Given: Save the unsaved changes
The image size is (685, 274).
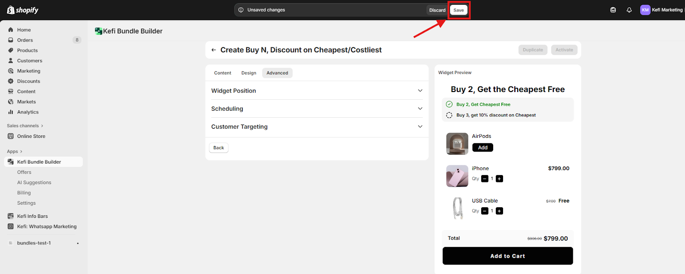Looking at the screenshot, I should (459, 10).
